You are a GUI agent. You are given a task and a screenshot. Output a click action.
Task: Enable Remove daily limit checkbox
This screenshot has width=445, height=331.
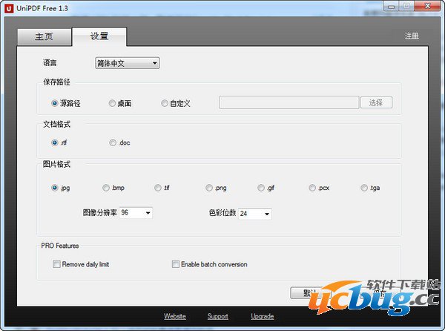pyautogui.click(x=56, y=264)
